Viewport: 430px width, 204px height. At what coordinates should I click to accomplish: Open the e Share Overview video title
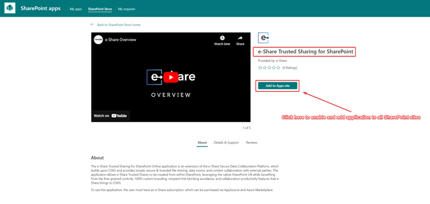click(121, 40)
